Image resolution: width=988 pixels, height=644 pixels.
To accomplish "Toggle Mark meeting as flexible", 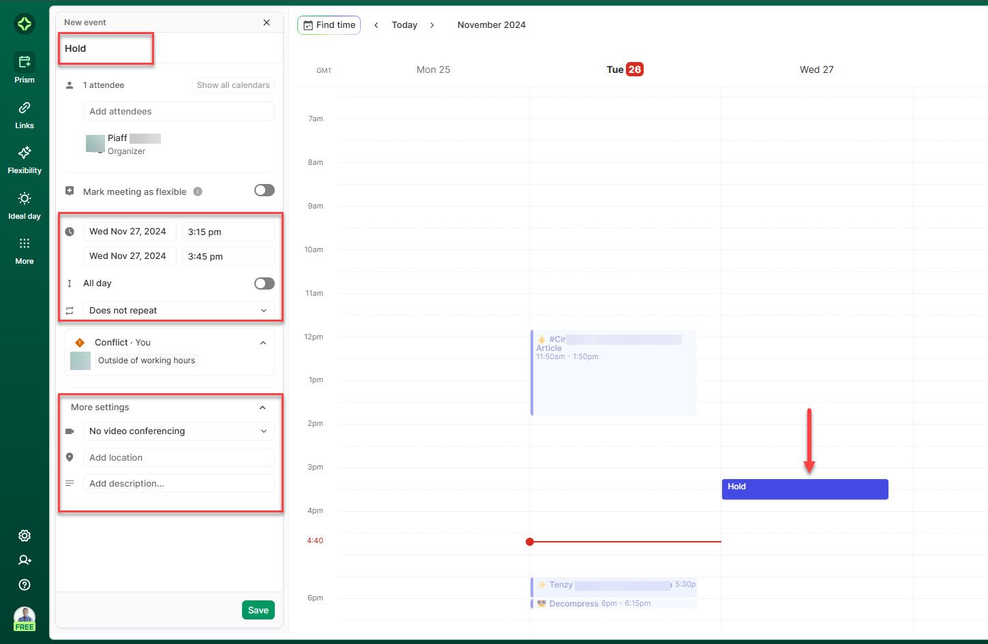I will (264, 191).
